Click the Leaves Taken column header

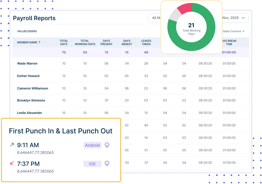click(x=146, y=43)
